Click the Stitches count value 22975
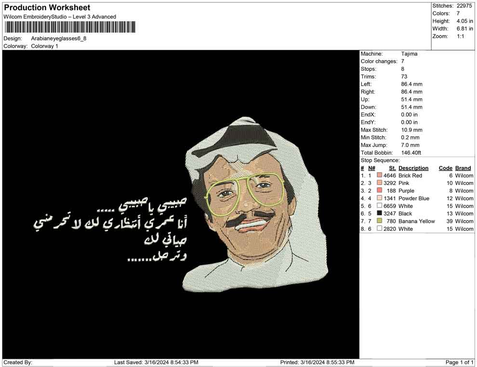Screen dimensions: 477x367 point(464,6)
